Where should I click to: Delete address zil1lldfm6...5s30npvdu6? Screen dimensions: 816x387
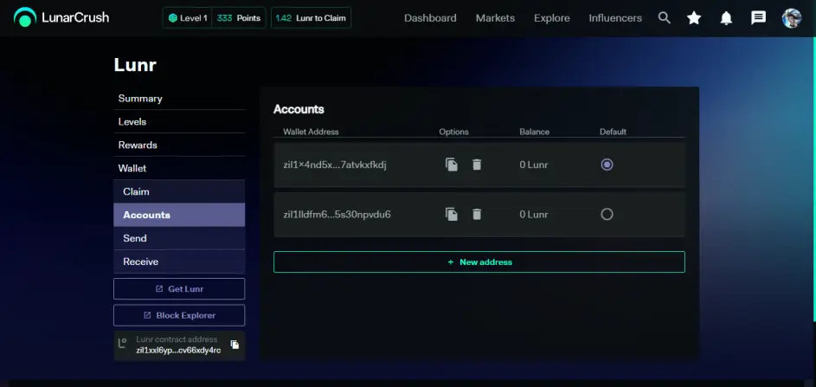pyautogui.click(x=477, y=214)
